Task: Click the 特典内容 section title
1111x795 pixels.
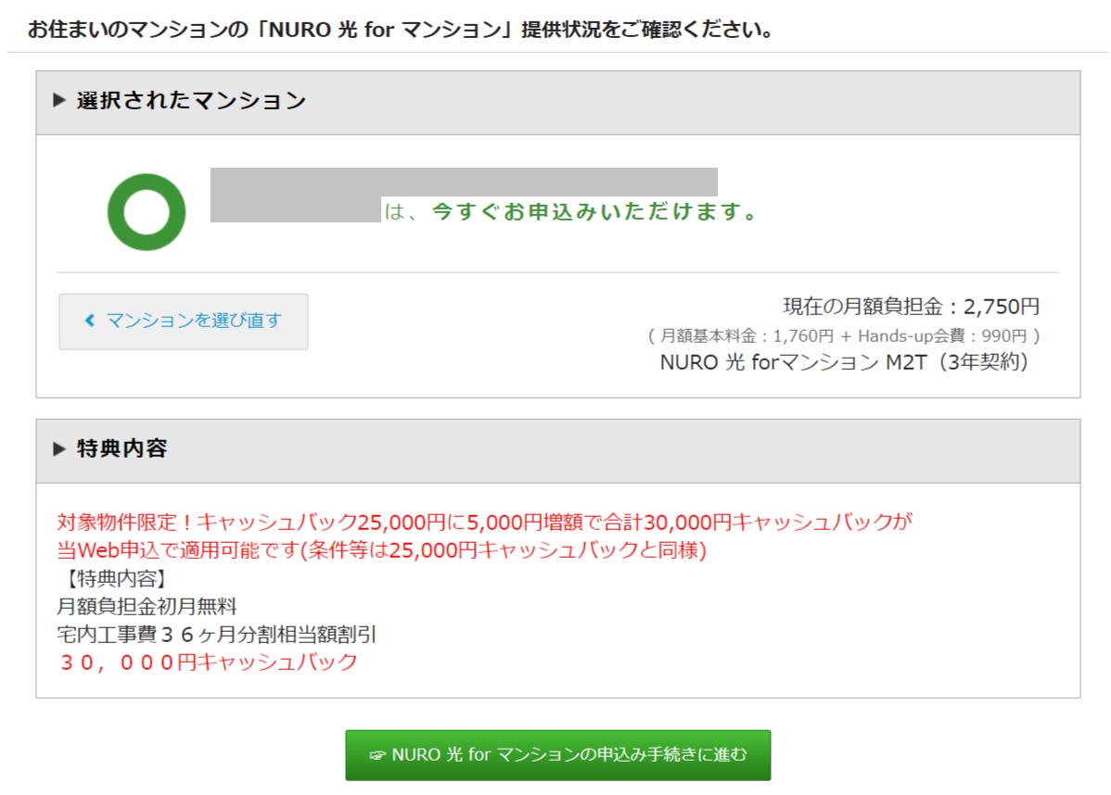Action: [121, 448]
